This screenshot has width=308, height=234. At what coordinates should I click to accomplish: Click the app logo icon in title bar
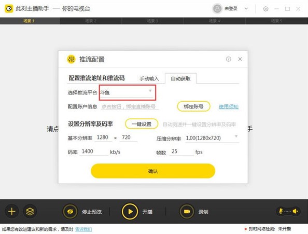9,9
